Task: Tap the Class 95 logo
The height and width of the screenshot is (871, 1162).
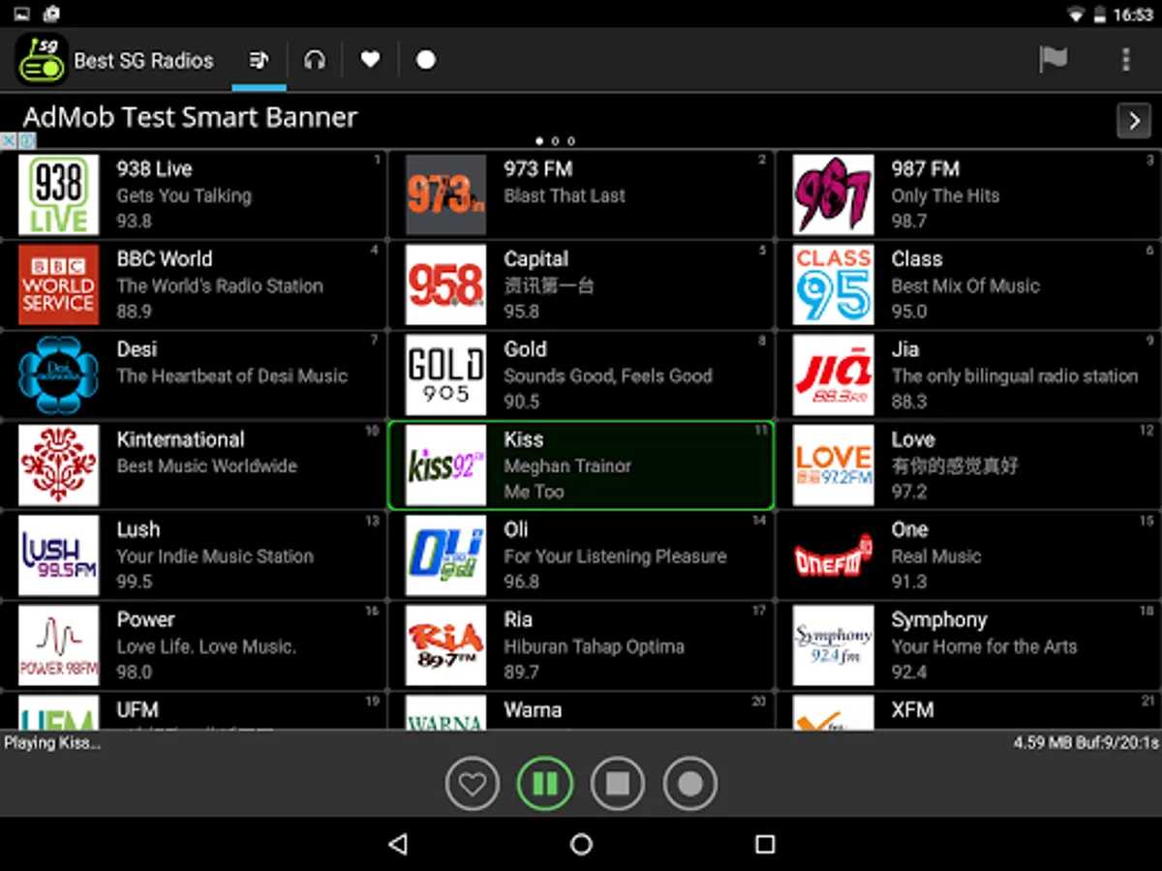Action: (833, 285)
